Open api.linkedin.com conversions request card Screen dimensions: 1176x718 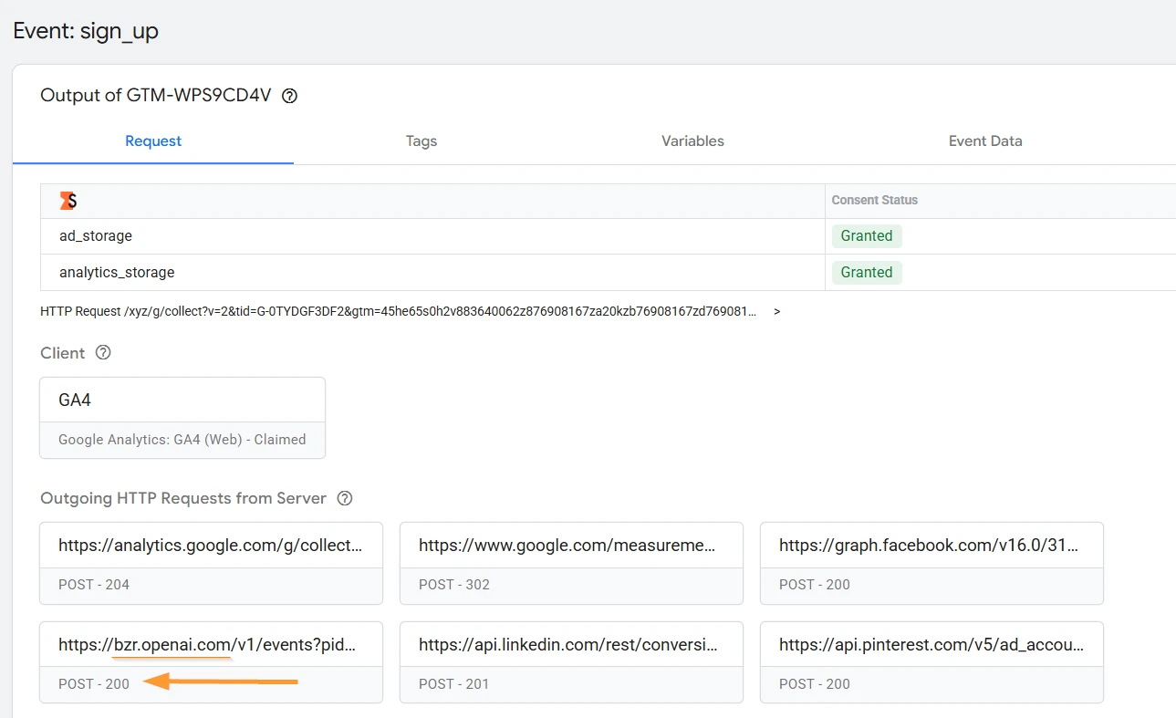click(x=571, y=662)
